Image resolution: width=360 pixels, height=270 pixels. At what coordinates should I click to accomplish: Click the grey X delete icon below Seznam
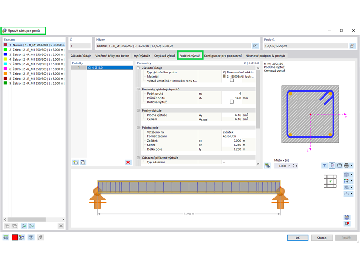(x=61, y=226)
